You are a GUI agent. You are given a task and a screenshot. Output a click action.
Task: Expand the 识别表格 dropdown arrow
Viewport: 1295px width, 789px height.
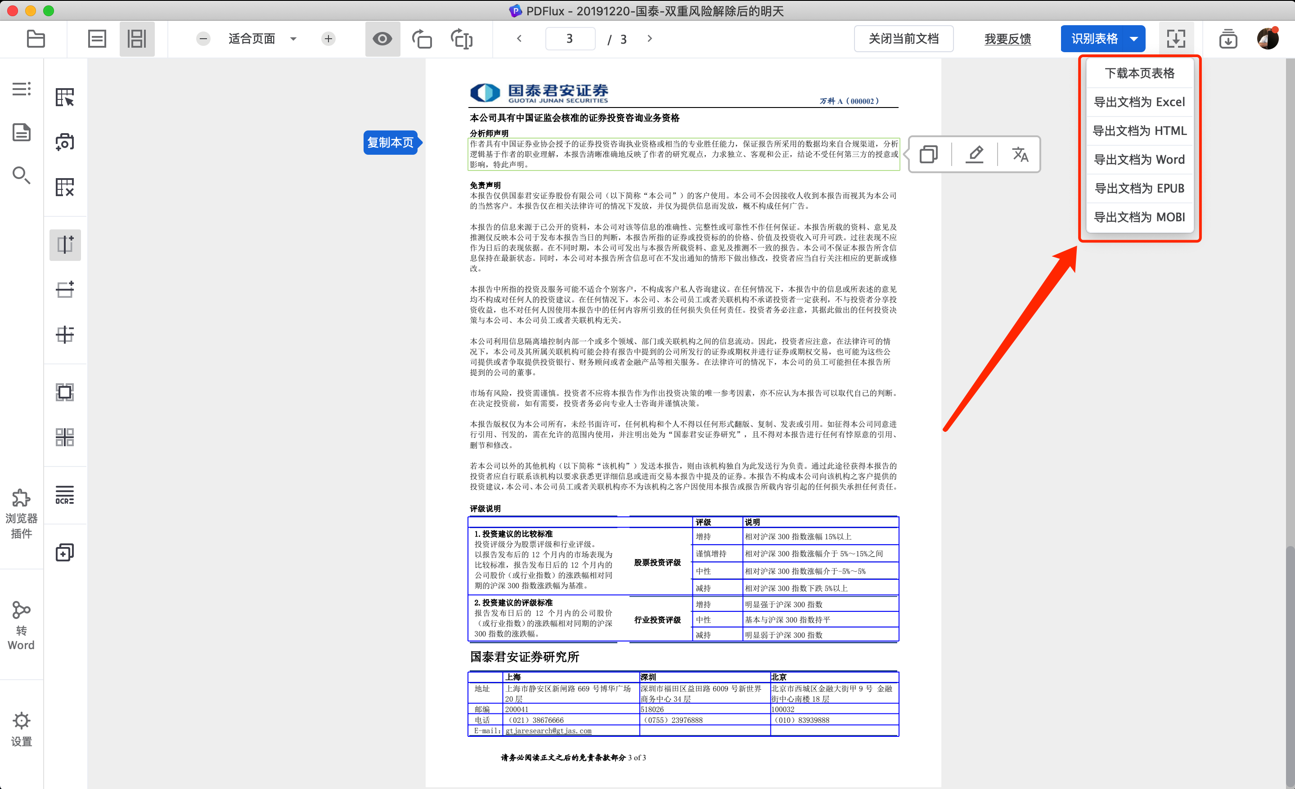click(1133, 39)
